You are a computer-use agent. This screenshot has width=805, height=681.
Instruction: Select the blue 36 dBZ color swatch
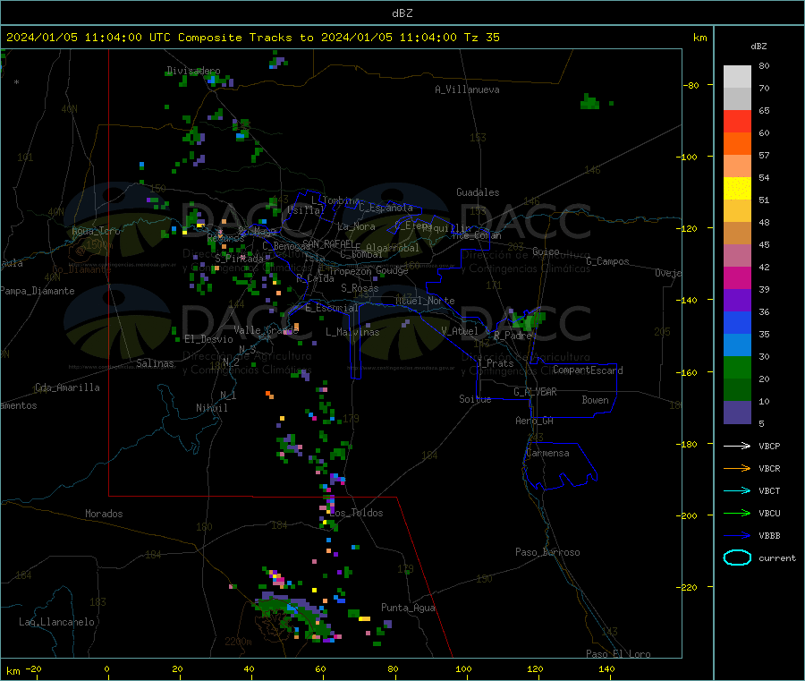pos(737,322)
